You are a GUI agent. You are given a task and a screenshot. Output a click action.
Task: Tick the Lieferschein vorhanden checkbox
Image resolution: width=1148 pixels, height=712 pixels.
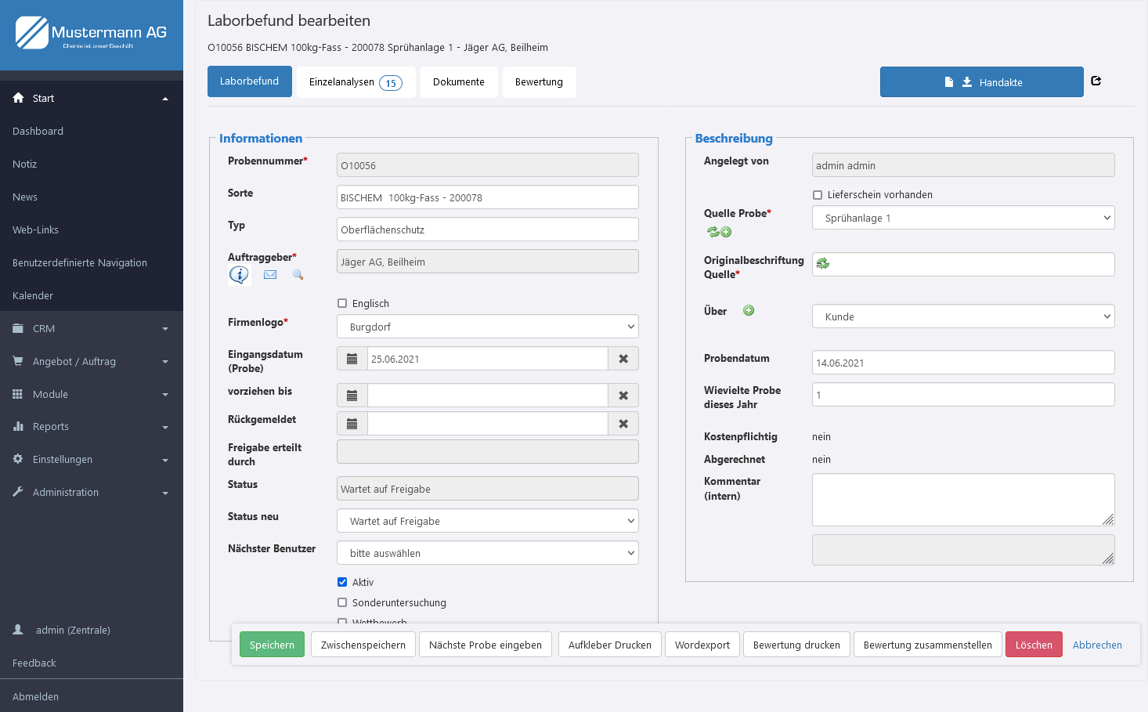818,195
